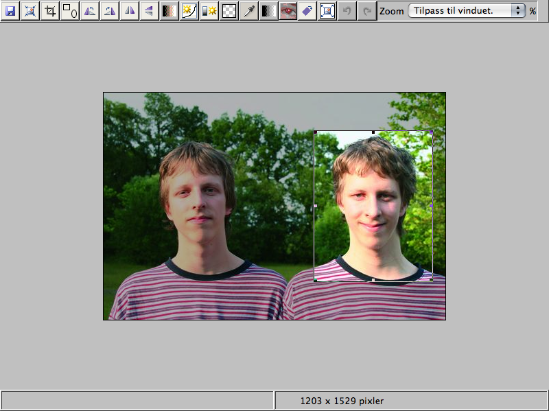Open the Zoom 'Tilpass til vinduet' dropdown
The image size is (549, 411).
click(x=467, y=11)
